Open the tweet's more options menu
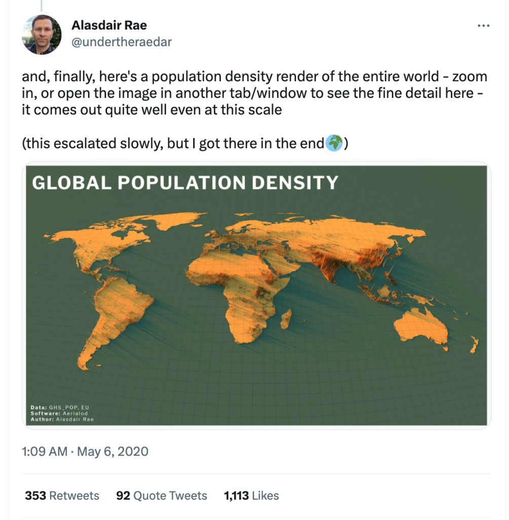Screen dimensions: 509x520 click(x=484, y=26)
